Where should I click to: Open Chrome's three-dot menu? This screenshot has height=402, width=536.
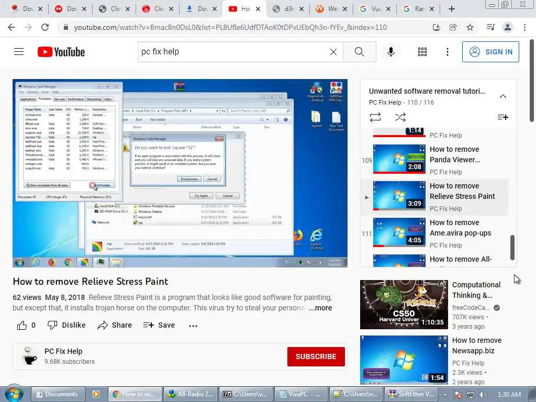tap(524, 27)
